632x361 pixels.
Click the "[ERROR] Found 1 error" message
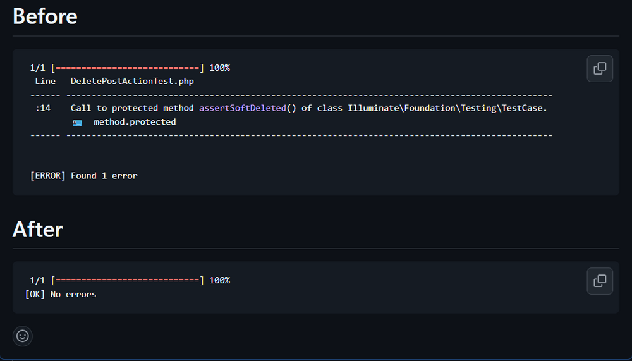(83, 176)
